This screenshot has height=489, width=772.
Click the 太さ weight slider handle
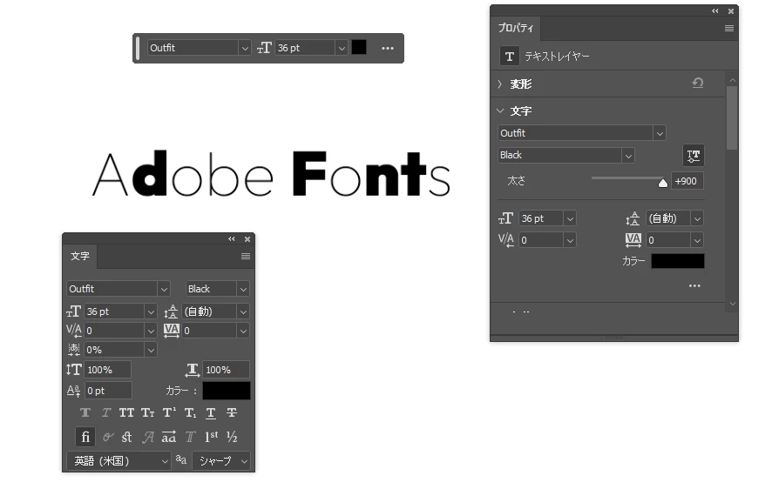663,184
